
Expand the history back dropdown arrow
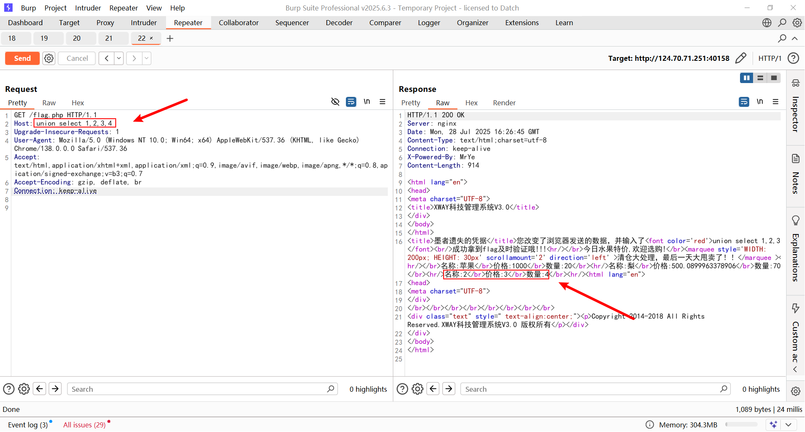[x=119, y=58]
